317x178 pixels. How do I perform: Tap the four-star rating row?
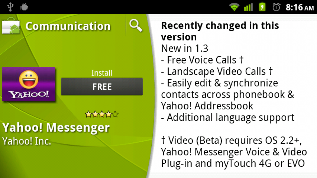click(102, 114)
